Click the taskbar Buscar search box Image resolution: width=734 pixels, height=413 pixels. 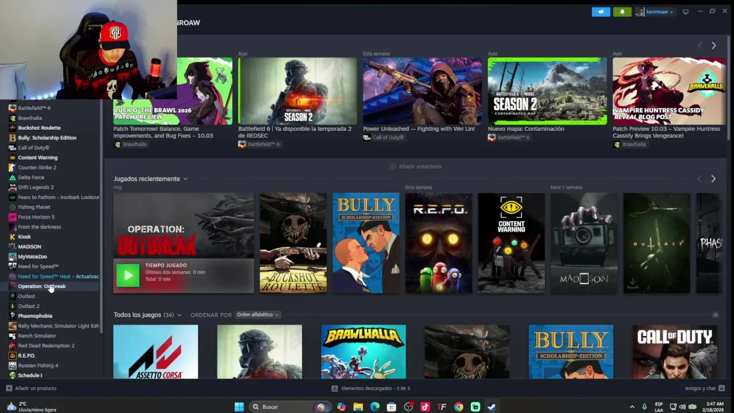[289, 407]
